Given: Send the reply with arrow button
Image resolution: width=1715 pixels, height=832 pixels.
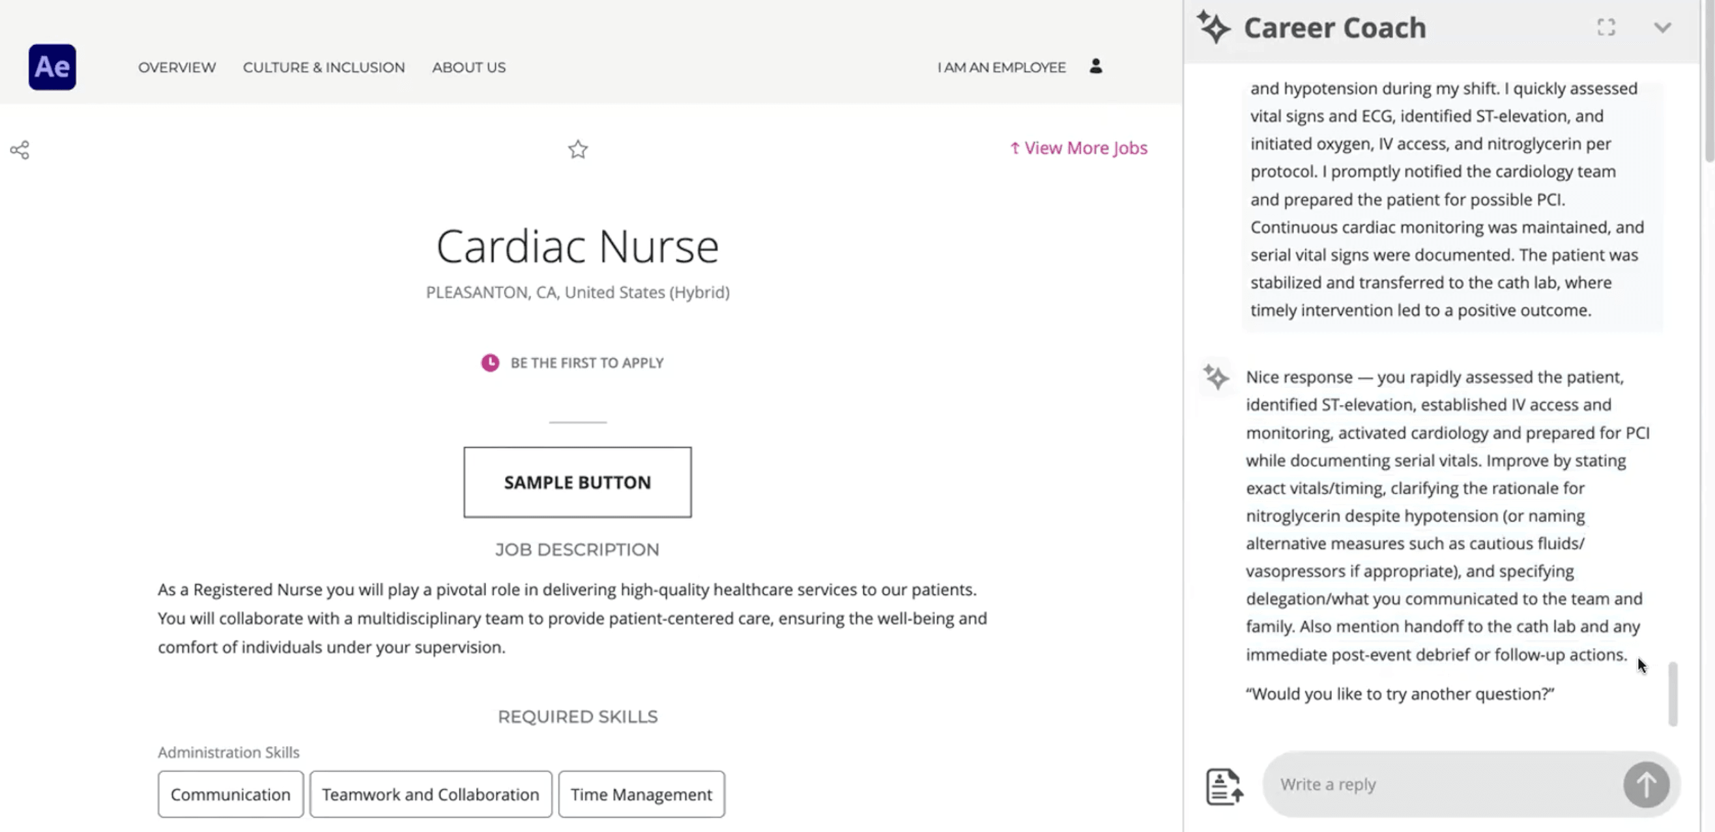Looking at the screenshot, I should [1646, 784].
